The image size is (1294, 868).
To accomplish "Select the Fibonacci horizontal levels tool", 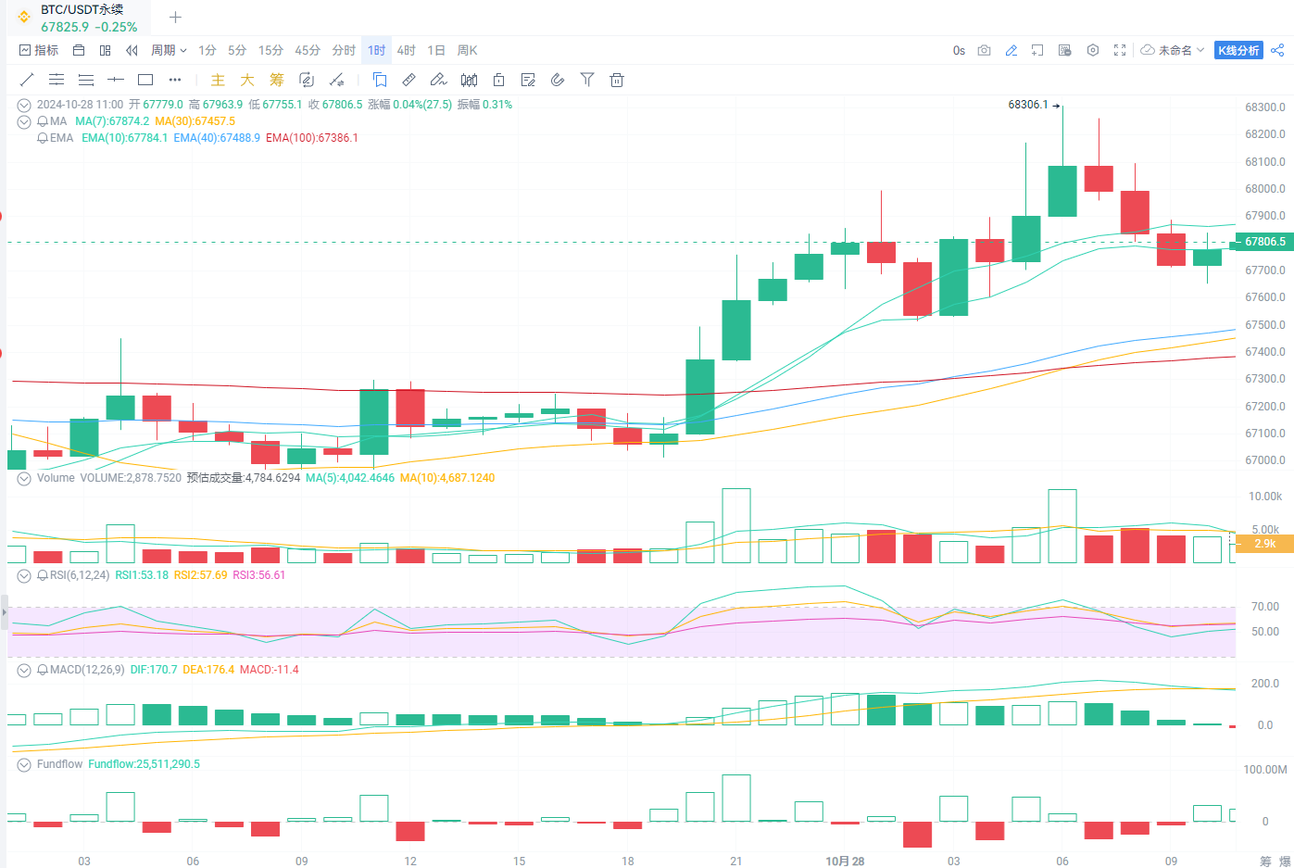I will (86, 80).
